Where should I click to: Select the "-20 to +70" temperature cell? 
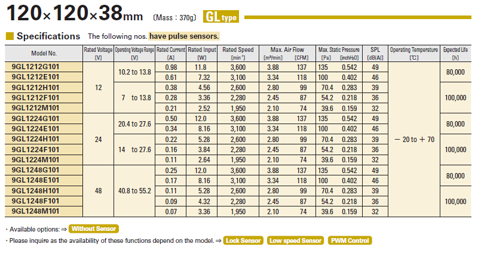click(x=414, y=138)
